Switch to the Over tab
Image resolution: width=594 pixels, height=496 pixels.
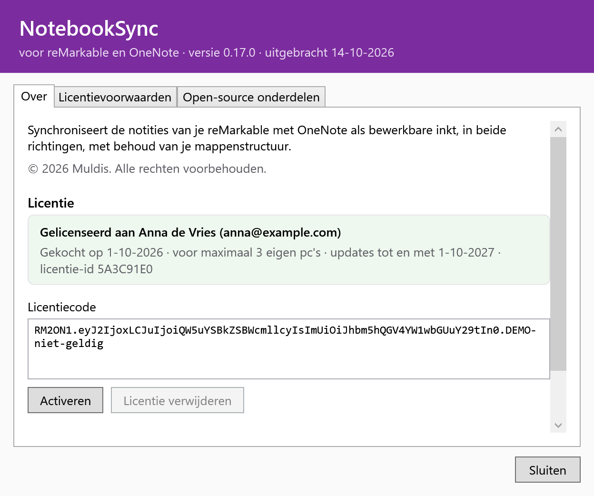coord(34,97)
